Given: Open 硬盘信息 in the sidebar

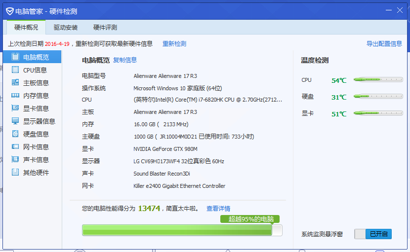Looking at the screenshot, I should click(x=32, y=134).
